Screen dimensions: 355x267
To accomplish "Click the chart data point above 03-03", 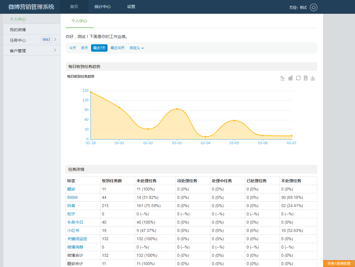I will (x=177, y=109).
